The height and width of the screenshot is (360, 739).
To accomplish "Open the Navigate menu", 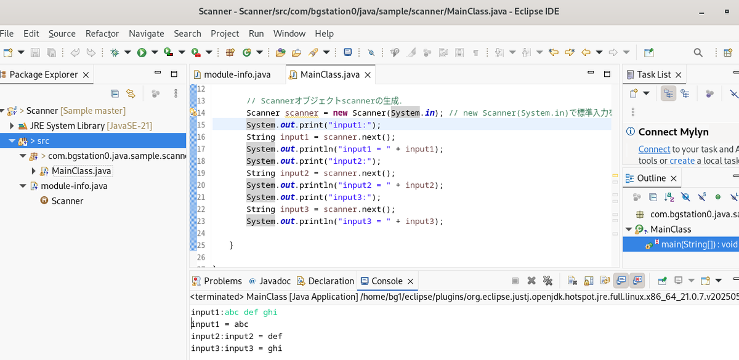I will (147, 33).
